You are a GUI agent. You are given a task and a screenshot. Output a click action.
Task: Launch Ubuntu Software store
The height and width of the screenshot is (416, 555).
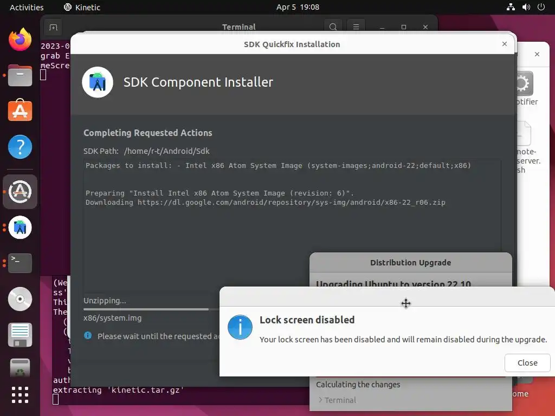(20, 110)
